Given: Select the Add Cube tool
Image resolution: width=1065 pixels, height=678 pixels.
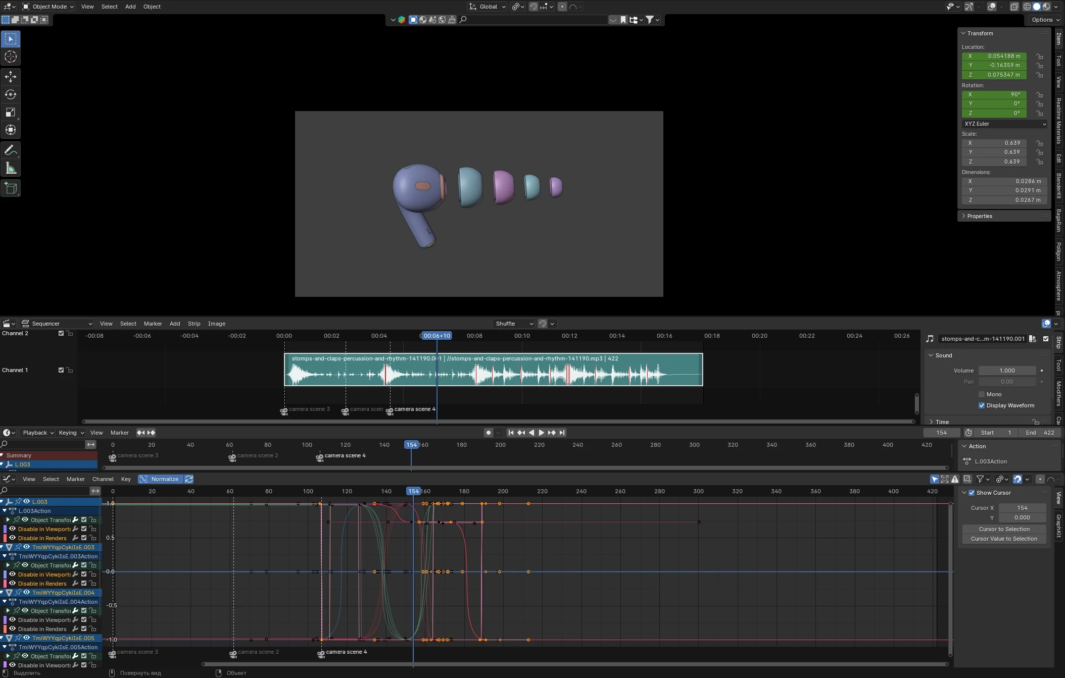Looking at the screenshot, I should click(11, 188).
